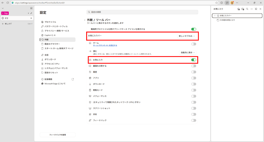Click the フィードバックの送信 button
Viewport: 264px width, 142px height.
click(58, 135)
